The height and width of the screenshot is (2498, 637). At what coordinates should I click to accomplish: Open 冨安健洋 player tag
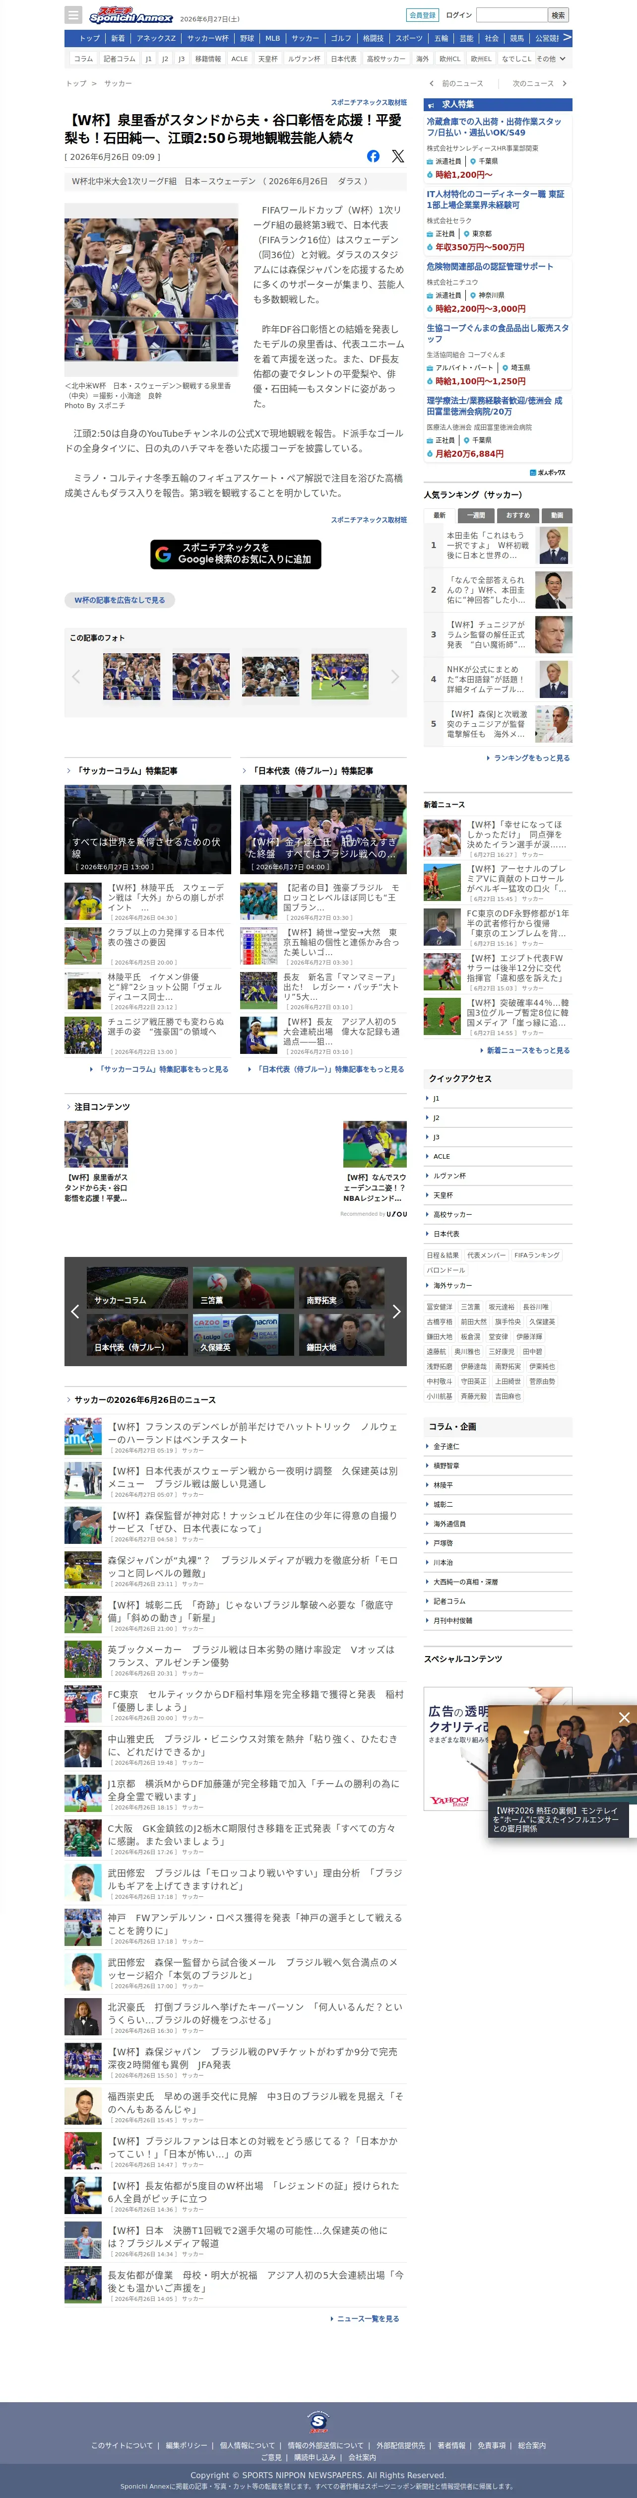(439, 1307)
